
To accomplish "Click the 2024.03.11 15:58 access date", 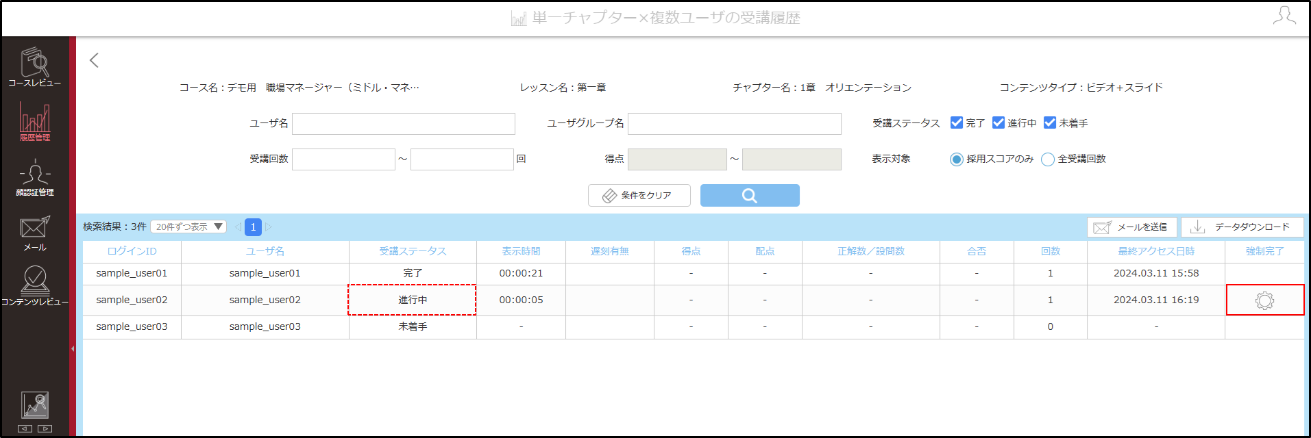I will [1156, 273].
